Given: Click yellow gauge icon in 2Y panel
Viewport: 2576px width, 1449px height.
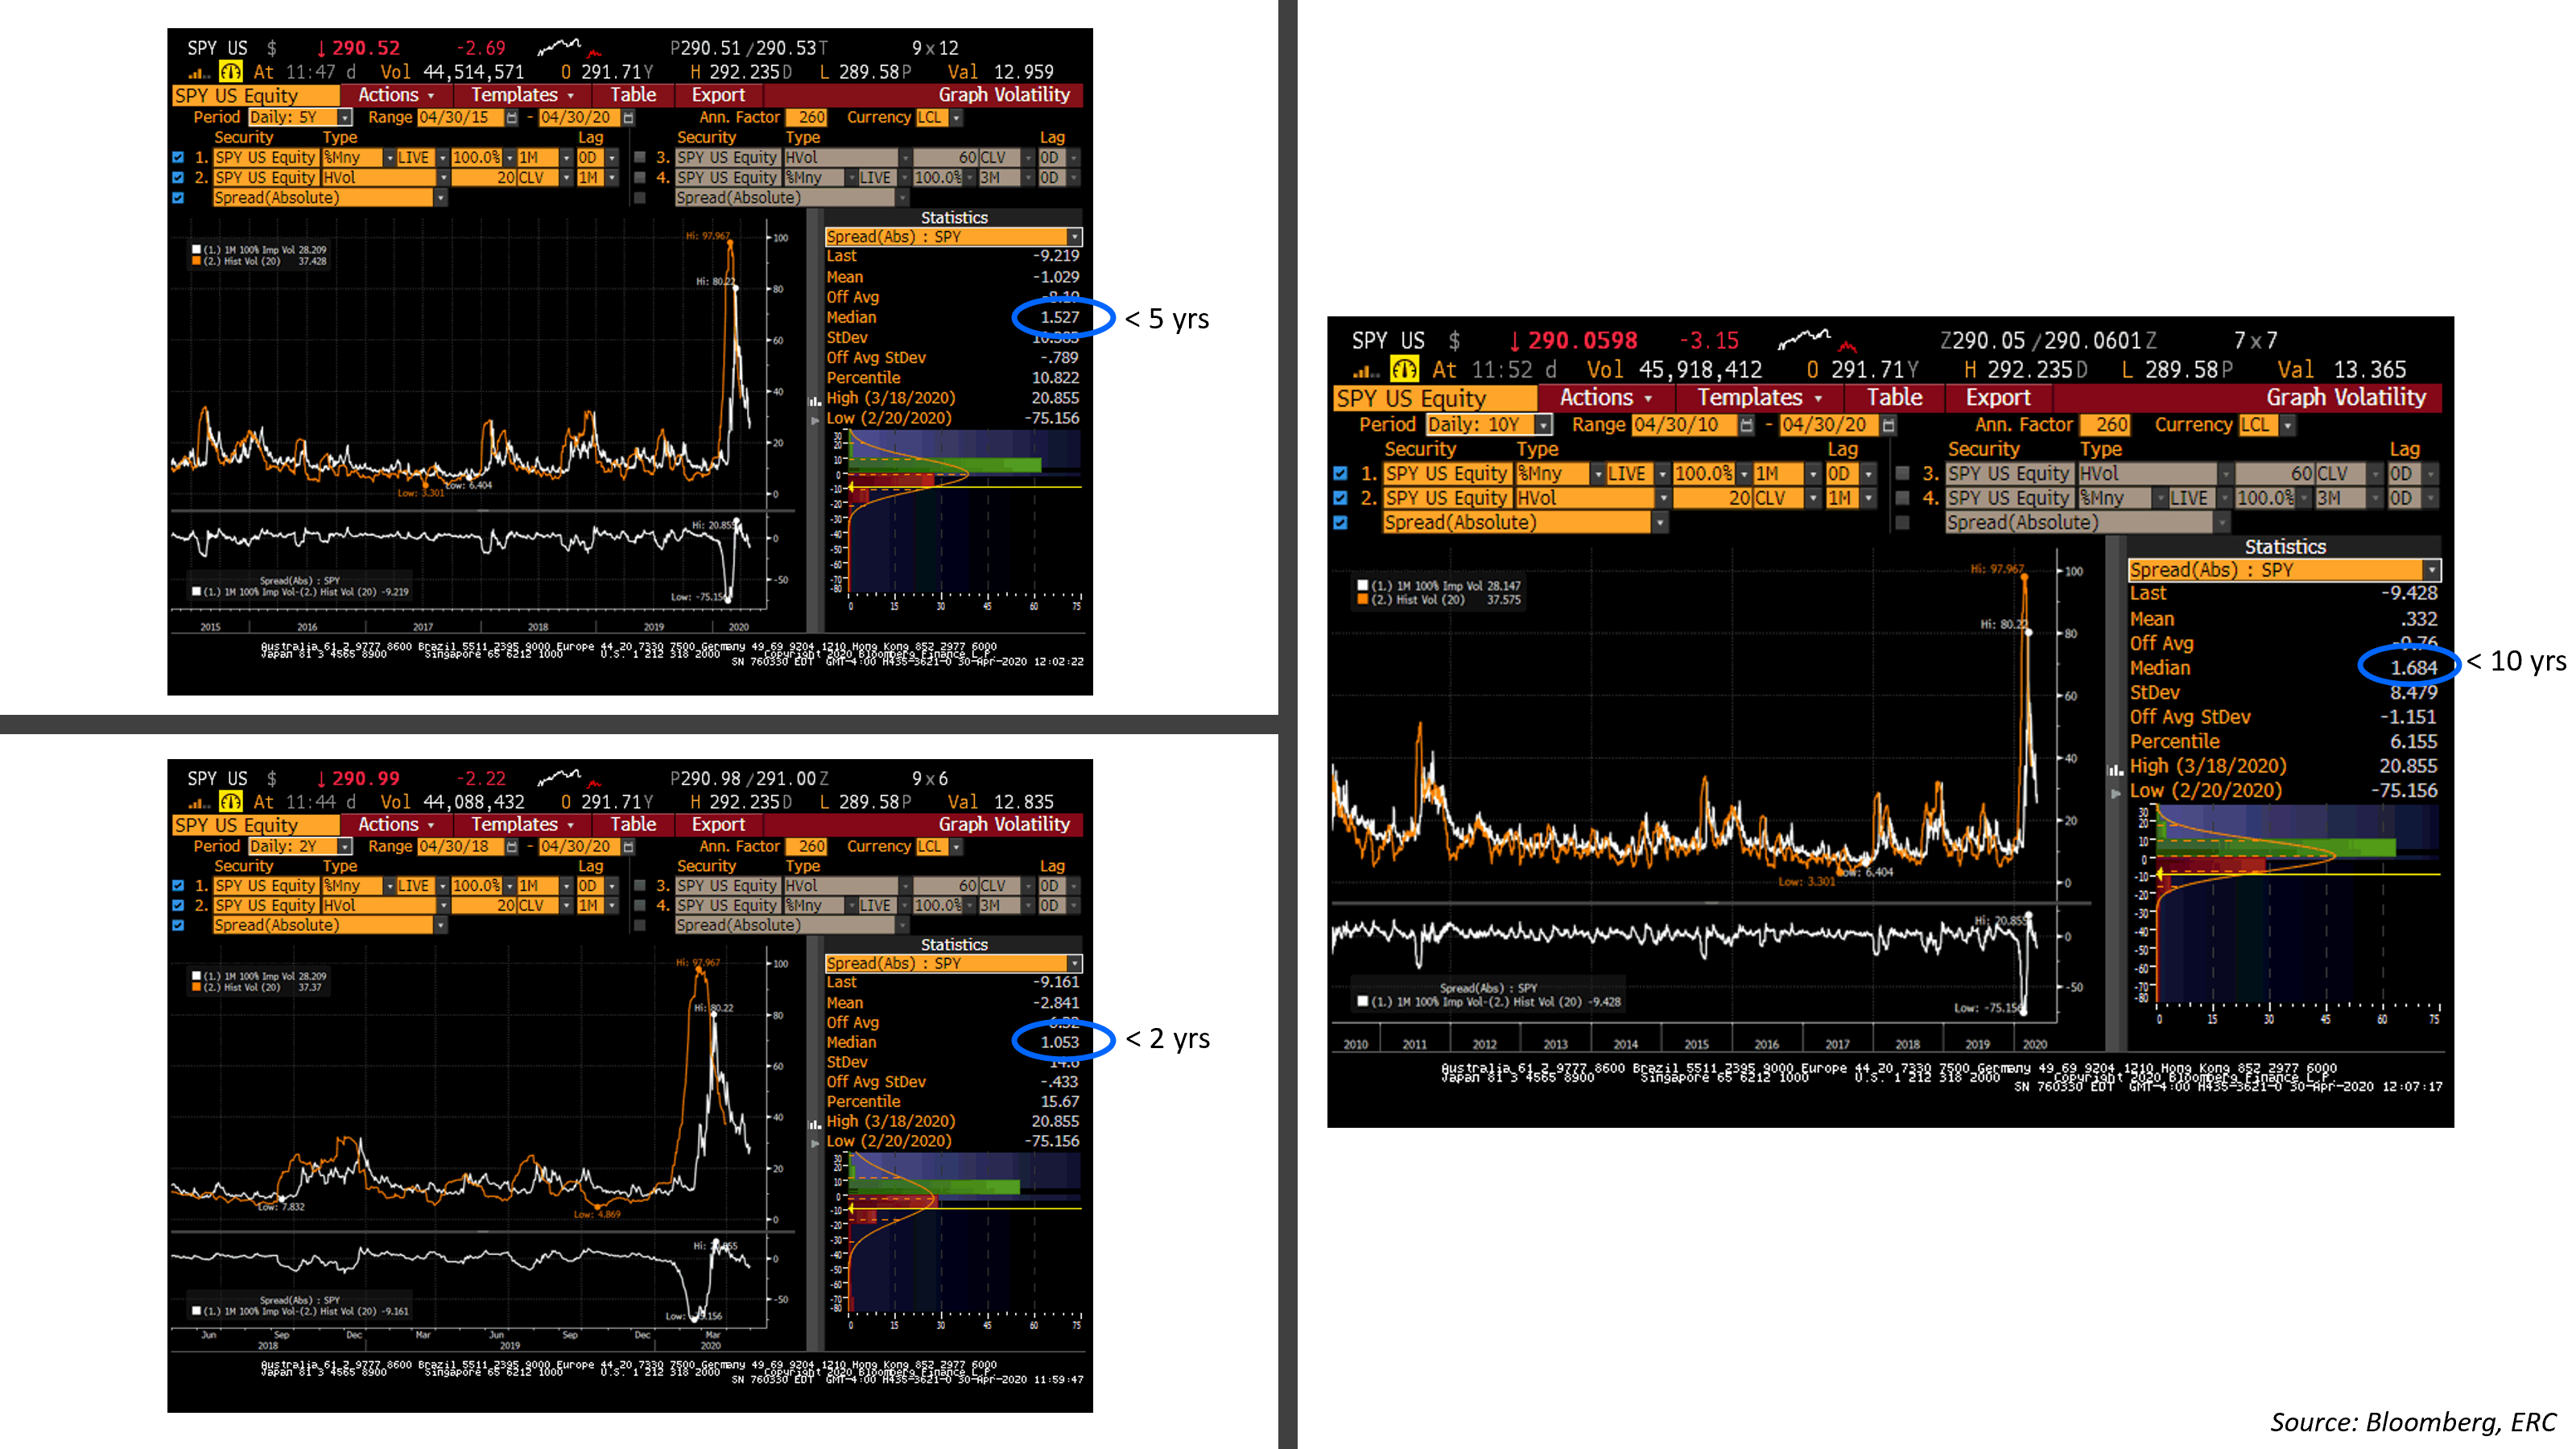Looking at the screenshot, I should tap(231, 802).
